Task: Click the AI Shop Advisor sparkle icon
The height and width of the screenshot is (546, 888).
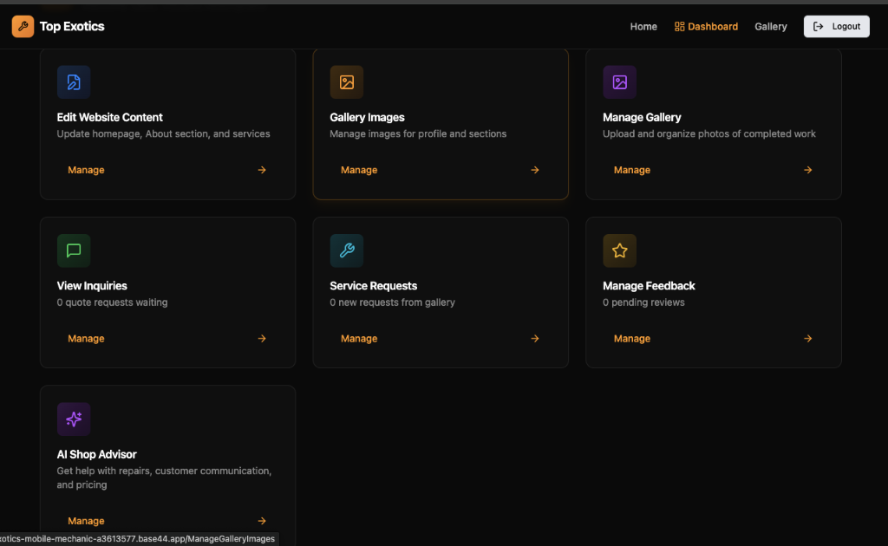Action: (74, 419)
